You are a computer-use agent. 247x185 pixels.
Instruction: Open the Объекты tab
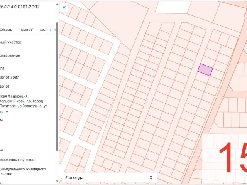click(x=6, y=30)
